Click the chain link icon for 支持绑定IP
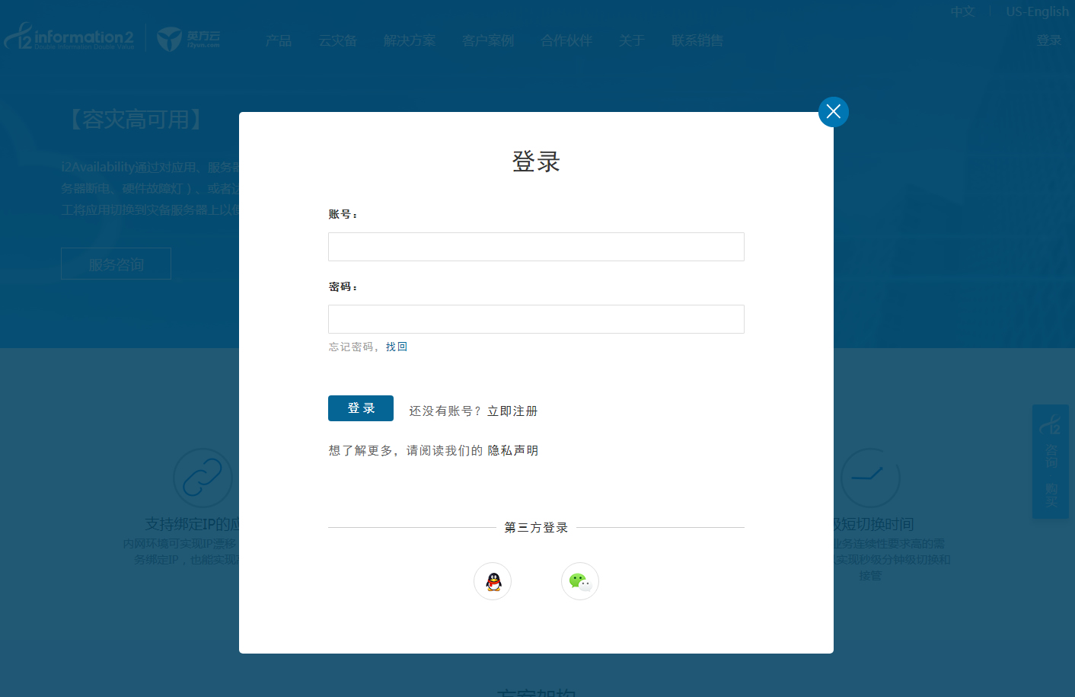 pyautogui.click(x=203, y=478)
